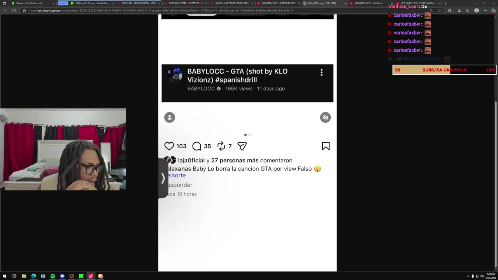
Task: Switch to the Stream - Kick Dashboard tab
Action: point(32,3)
